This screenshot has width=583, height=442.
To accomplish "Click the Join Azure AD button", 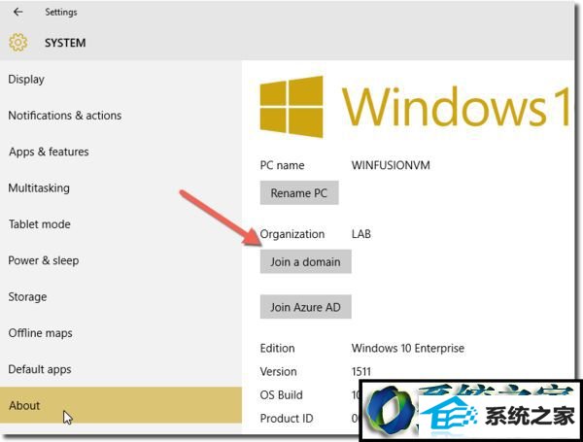I will click(x=305, y=307).
